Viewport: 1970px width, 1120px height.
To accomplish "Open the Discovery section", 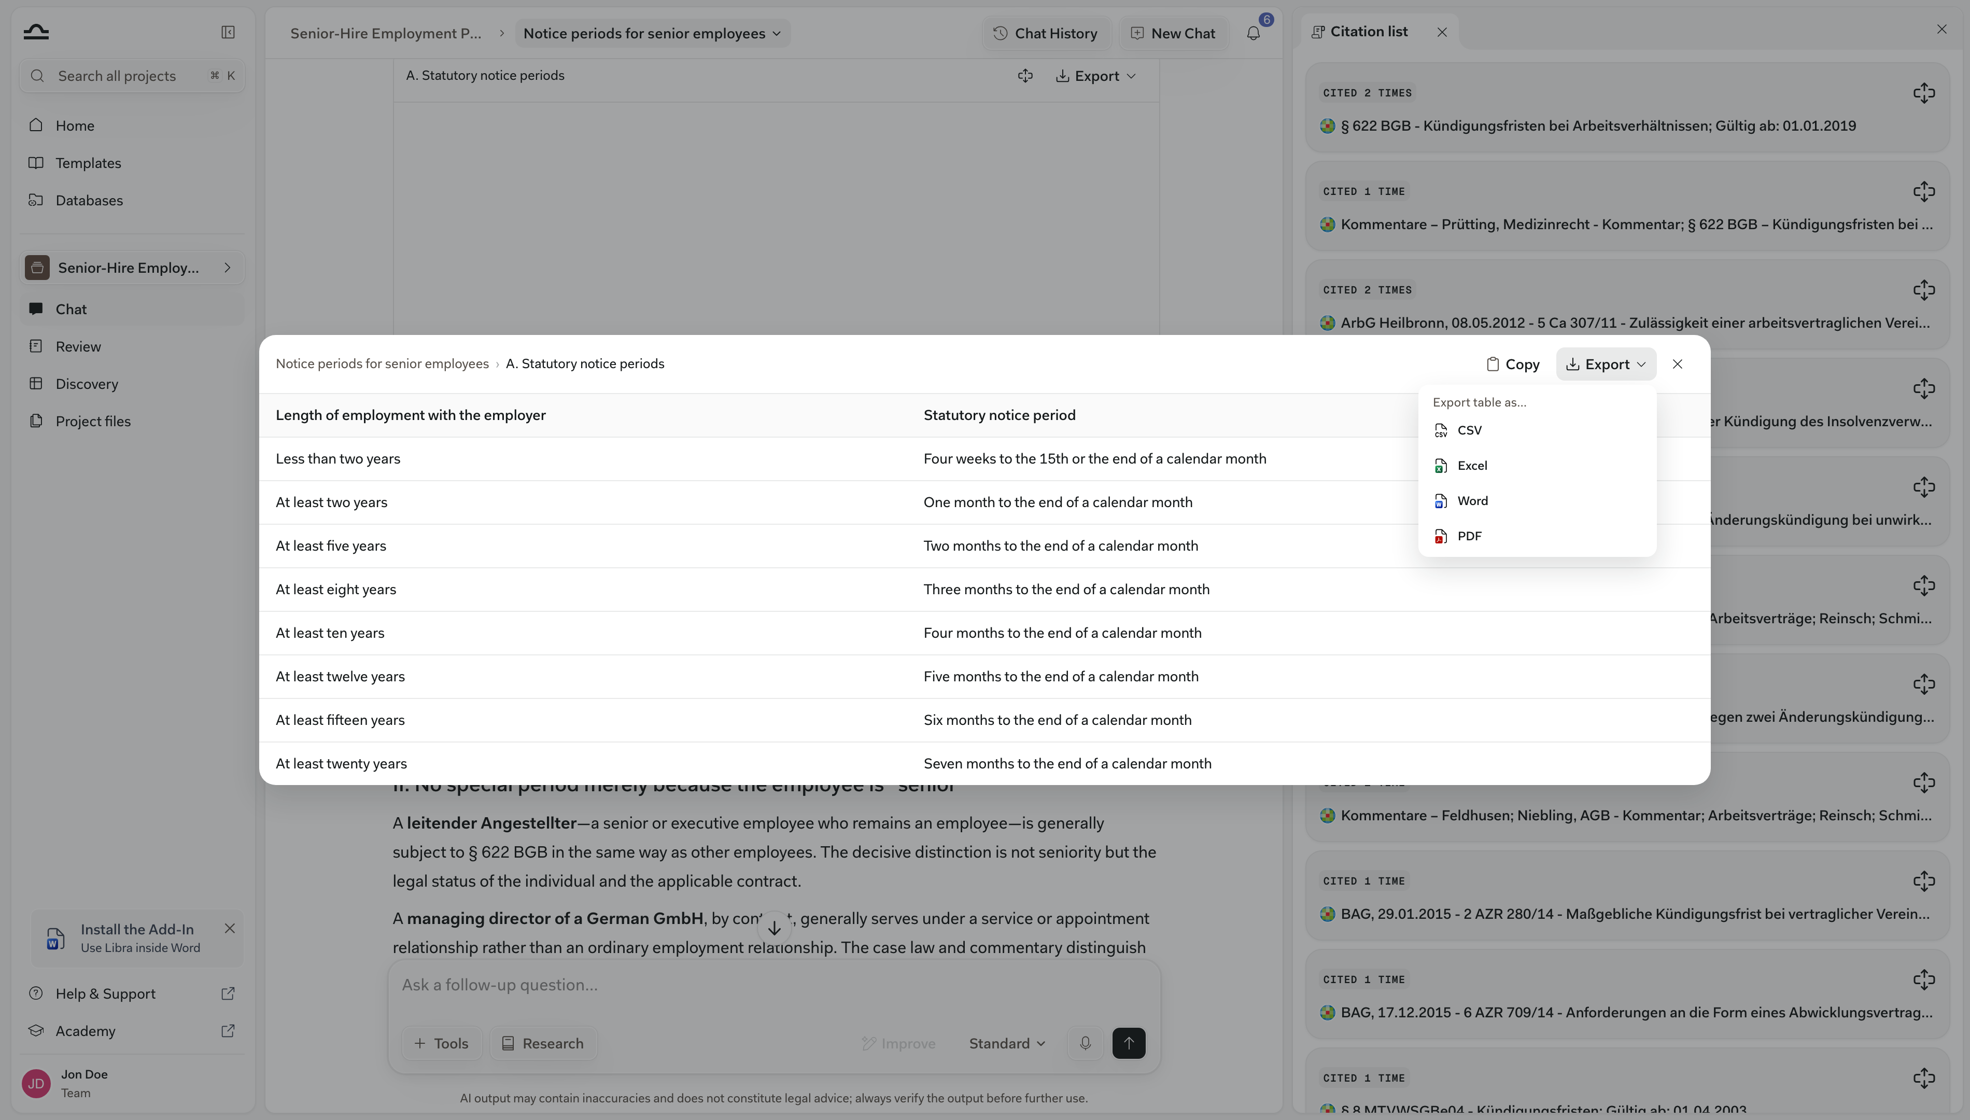I will point(132,384).
